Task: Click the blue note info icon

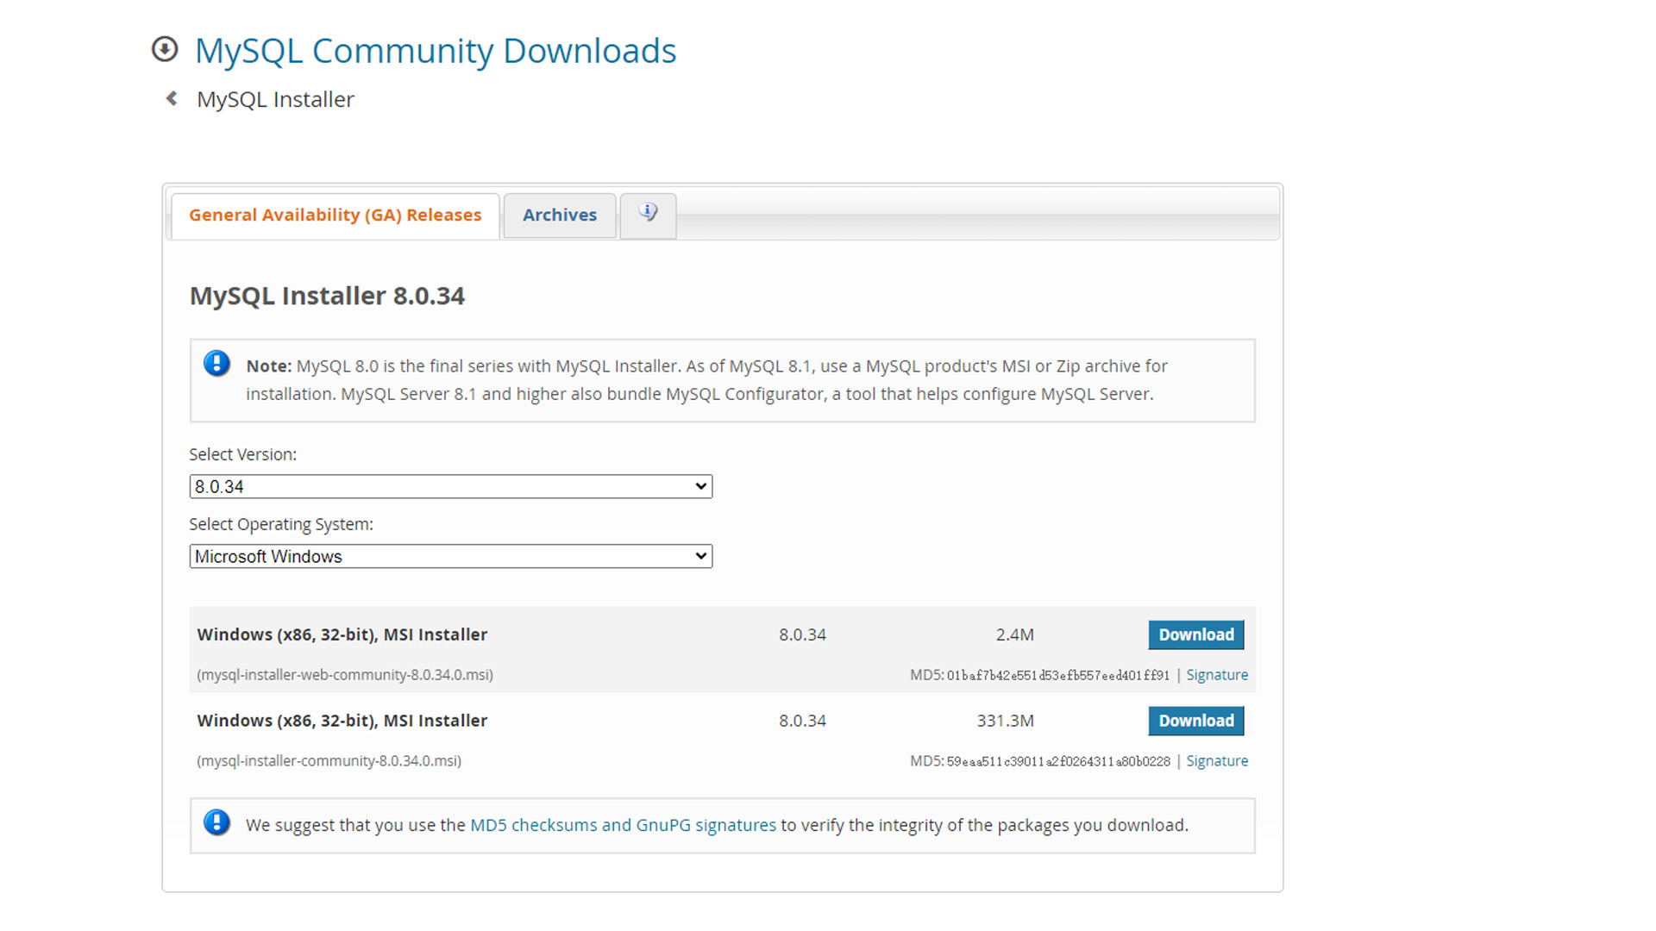Action: (x=216, y=364)
